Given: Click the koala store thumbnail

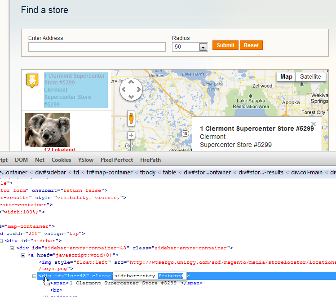Looking at the screenshot, I should (48, 130).
